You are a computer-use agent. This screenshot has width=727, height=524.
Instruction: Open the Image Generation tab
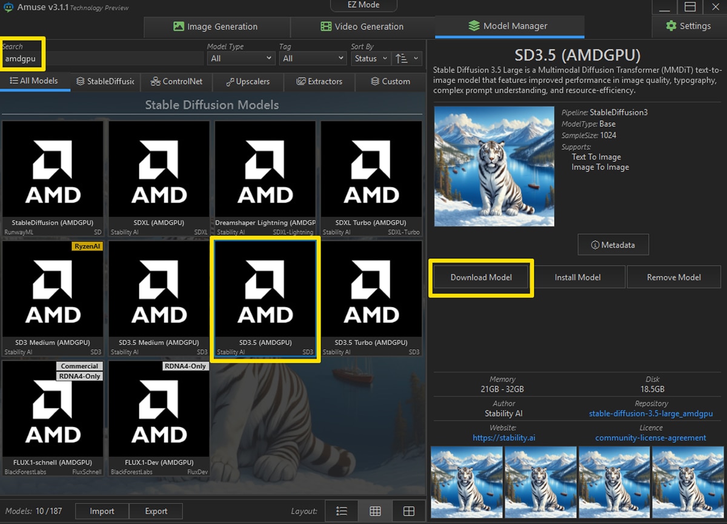(x=216, y=27)
